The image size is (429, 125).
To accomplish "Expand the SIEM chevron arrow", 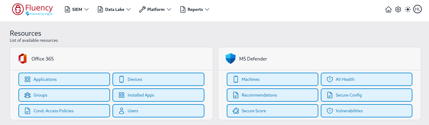I will tap(86, 9).
